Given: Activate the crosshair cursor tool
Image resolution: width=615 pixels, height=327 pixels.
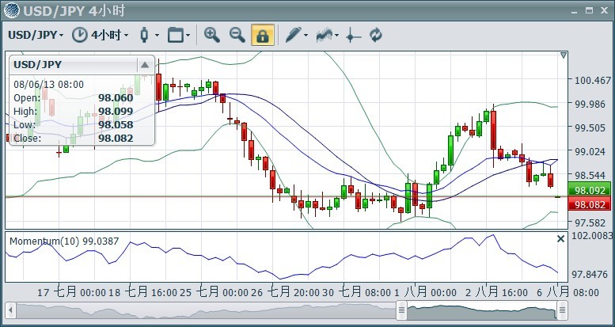Looking at the screenshot, I should 353,36.
